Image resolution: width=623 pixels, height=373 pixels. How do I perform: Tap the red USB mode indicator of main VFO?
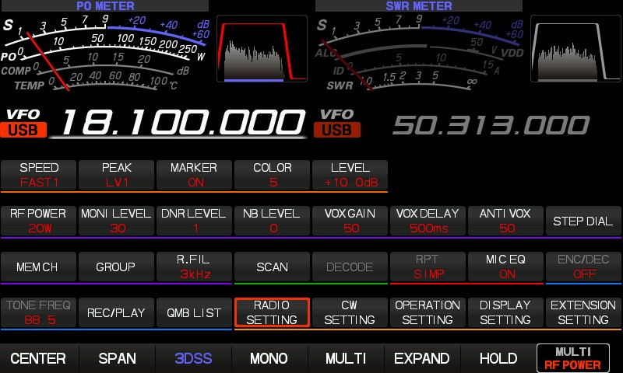click(x=25, y=131)
